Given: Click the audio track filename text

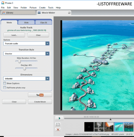Looking at the screenshot, I should tap(27, 30).
